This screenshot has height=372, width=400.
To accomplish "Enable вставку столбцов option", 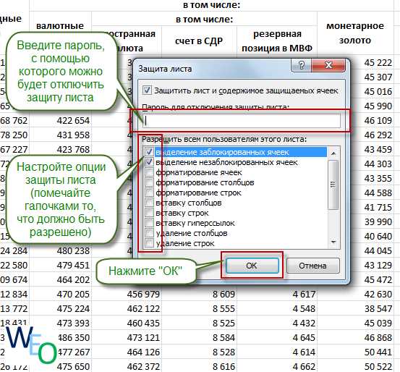I will coord(149,203).
